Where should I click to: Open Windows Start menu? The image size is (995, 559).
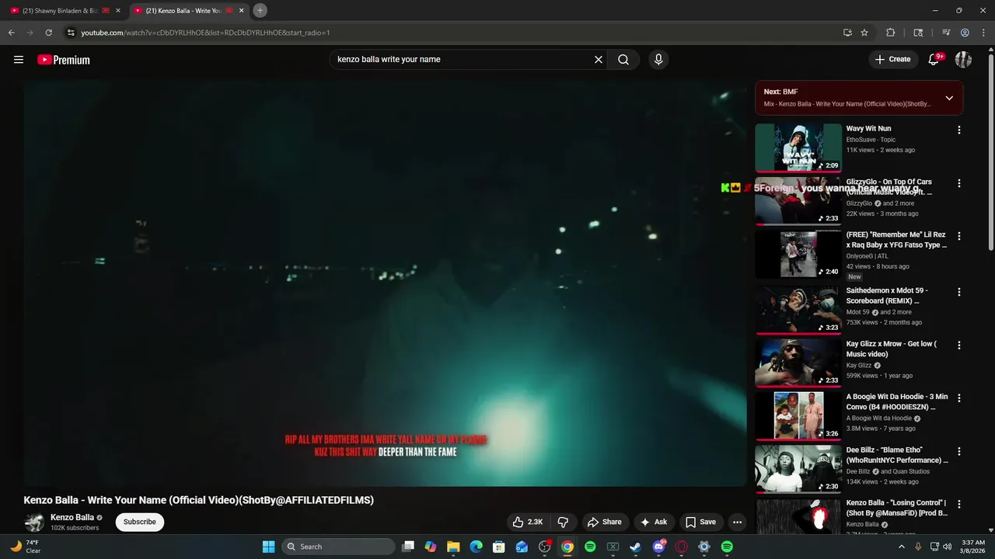268,547
